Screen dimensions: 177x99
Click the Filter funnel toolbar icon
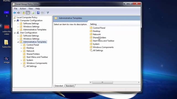point(48,13)
